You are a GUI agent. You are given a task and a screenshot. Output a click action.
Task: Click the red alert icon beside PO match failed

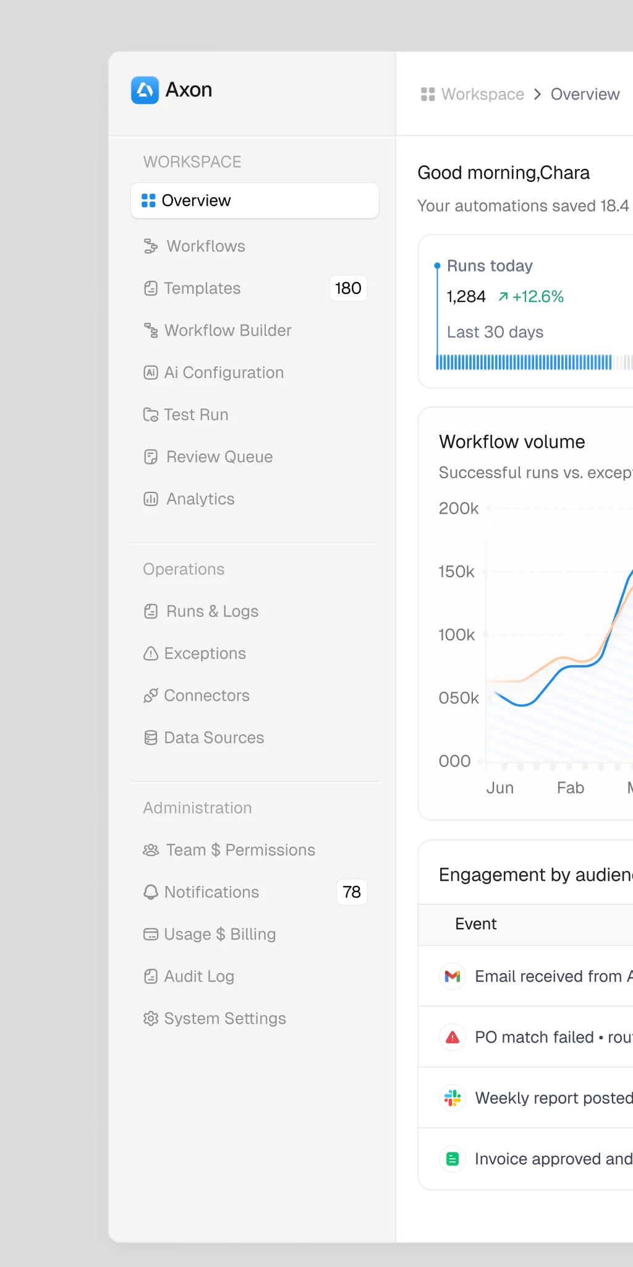coord(452,1037)
